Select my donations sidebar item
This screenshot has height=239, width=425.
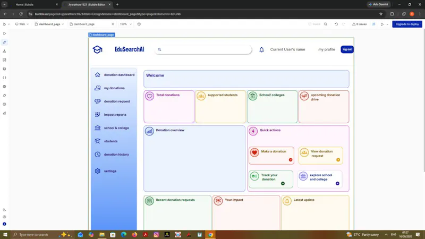pyautogui.click(x=109, y=88)
